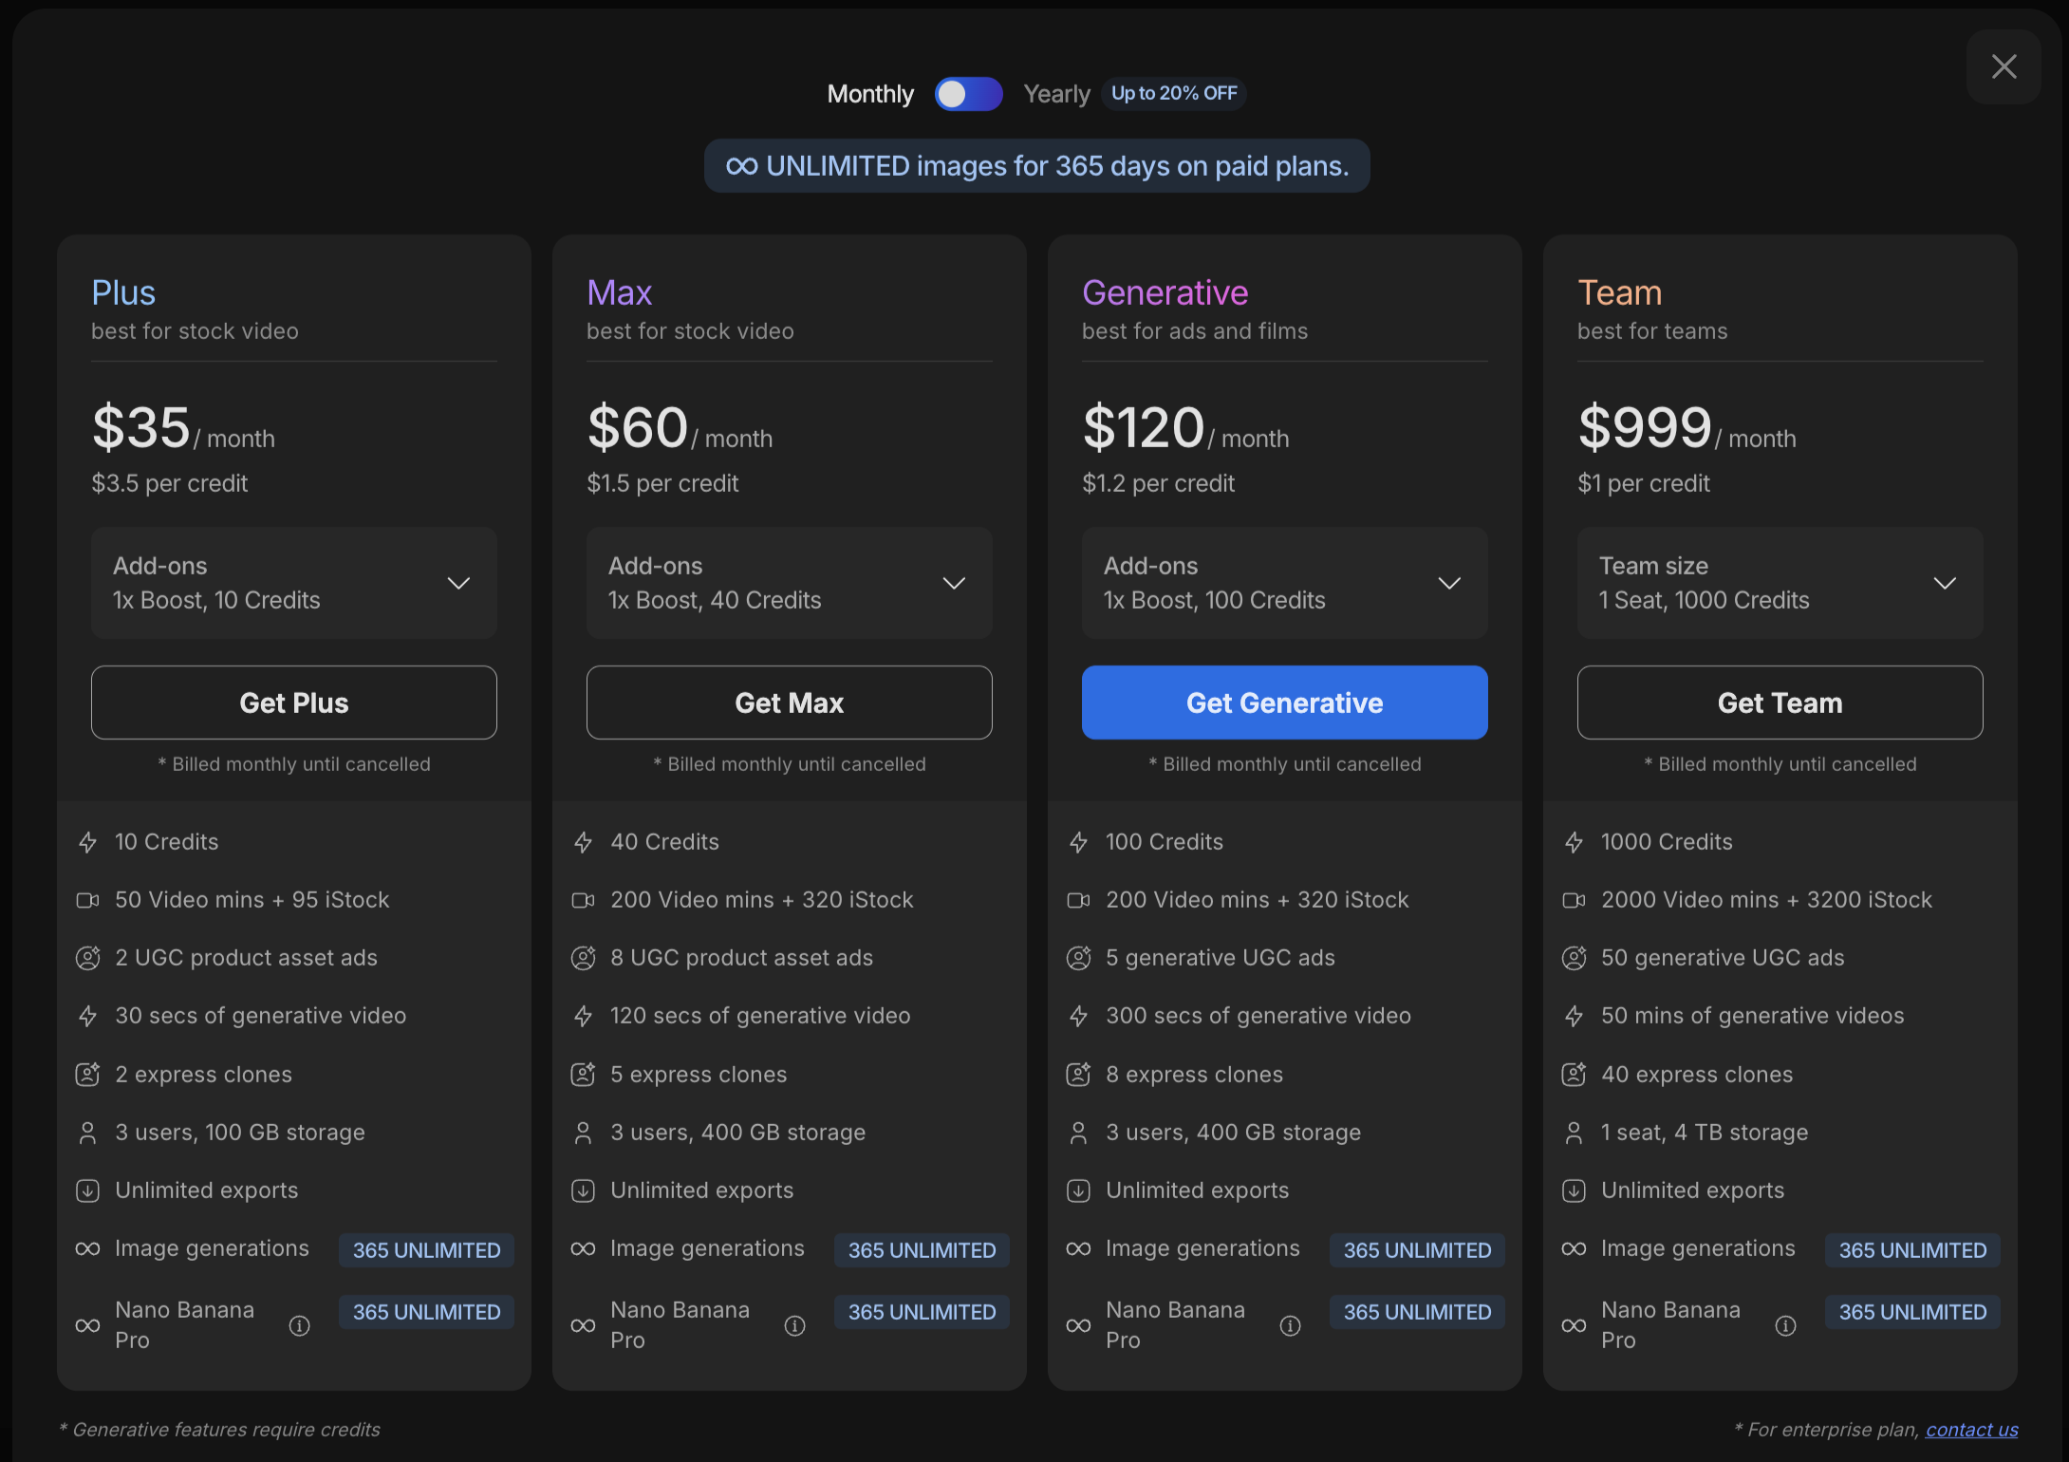Select the Yearly billing label
The height and width of the screenshot is (1462, 2069).
1056,94
